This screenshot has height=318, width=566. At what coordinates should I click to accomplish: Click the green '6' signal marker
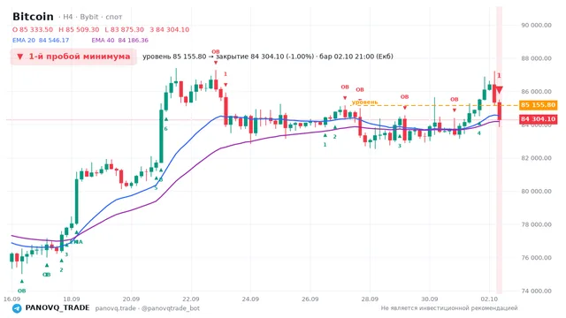(x=165, y=129)
